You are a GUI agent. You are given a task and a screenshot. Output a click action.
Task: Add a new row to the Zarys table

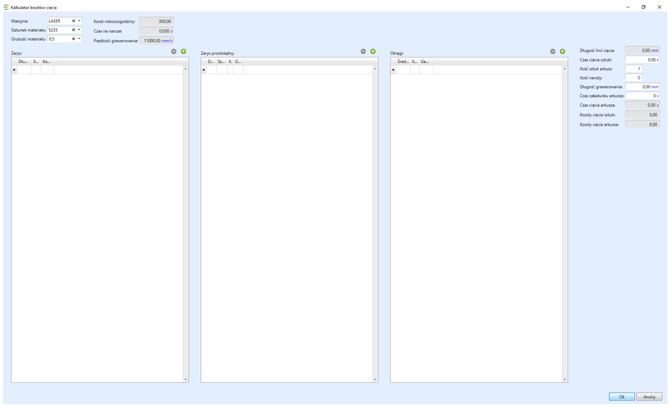(184, 52)
